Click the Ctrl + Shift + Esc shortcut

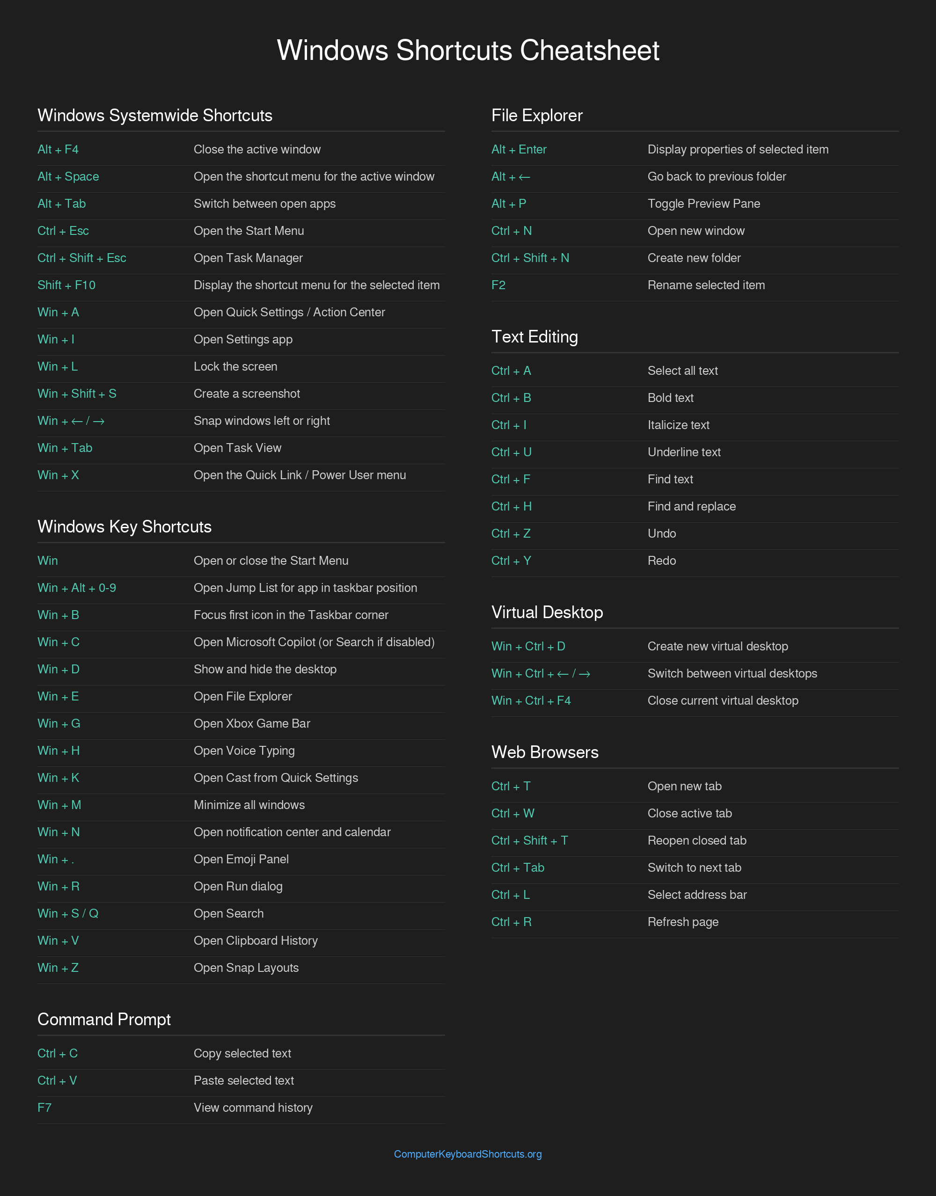pyautogui.click(x=81, y=258)
